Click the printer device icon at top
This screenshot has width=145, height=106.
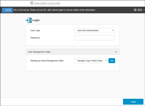point(32,3)
